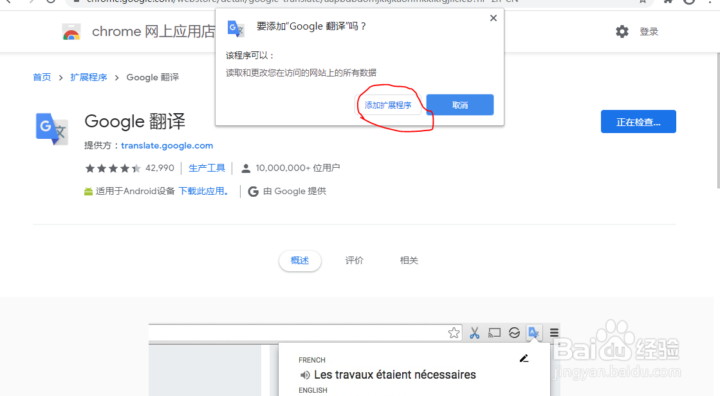Click the Google Translate icon in dialog

click(236, 28)
